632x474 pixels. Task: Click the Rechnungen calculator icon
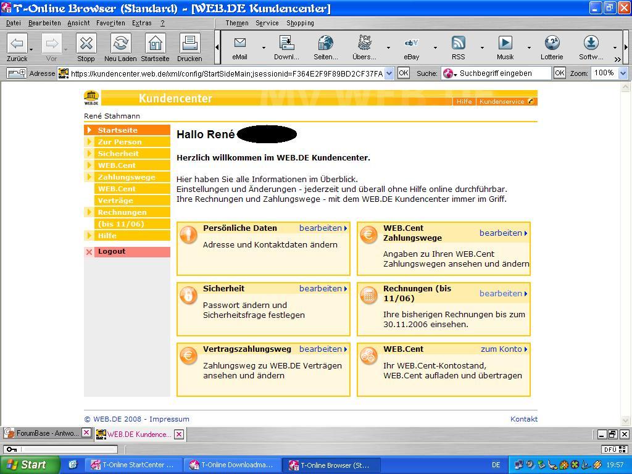coord(368,294)
